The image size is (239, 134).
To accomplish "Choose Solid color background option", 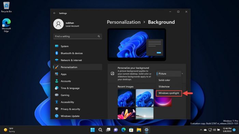I will pos(169,80).
